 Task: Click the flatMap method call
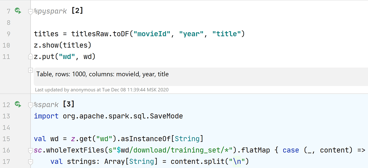256,150
